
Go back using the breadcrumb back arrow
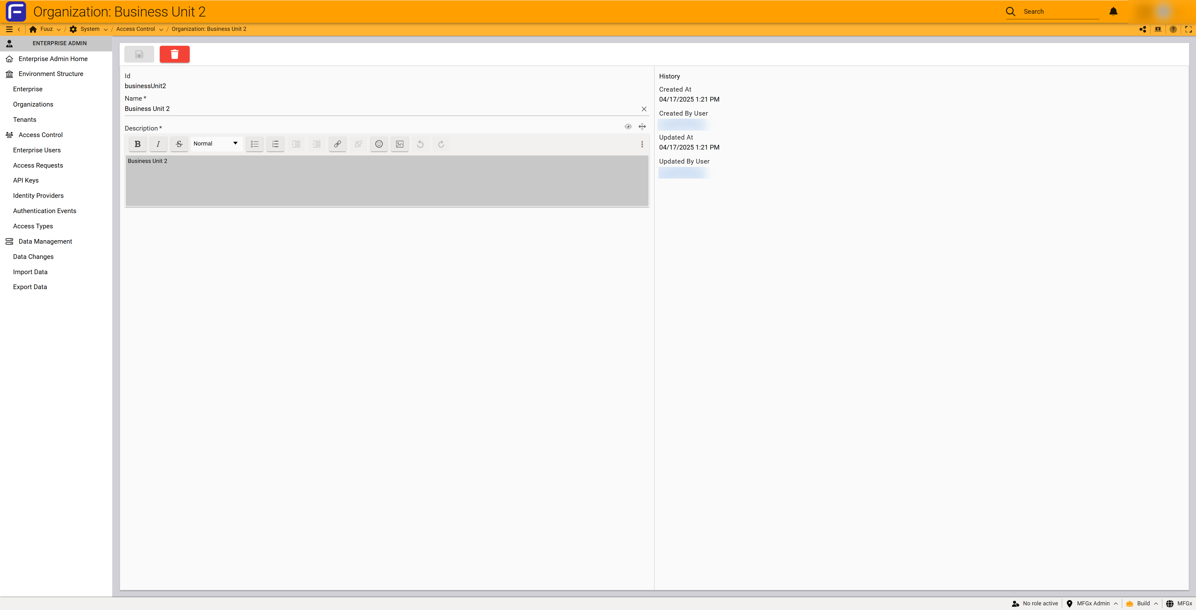point(19,29)
